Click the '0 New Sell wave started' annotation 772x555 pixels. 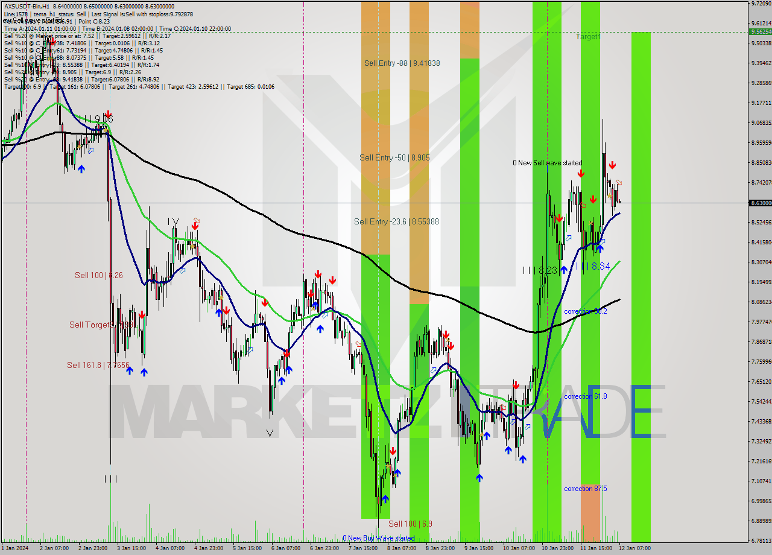[x=548, y=163]
